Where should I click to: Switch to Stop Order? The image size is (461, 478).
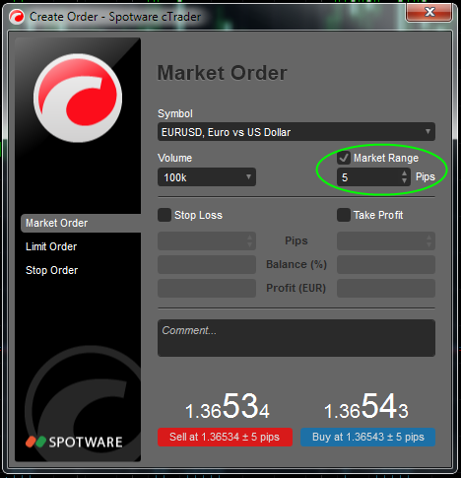[52, 270]
